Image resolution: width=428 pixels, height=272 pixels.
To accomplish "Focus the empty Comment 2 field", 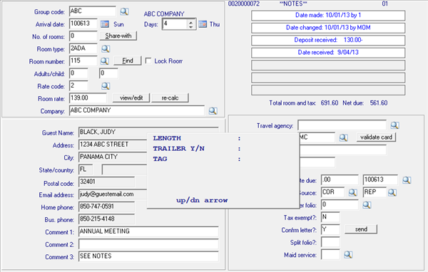I will pos(148,244).
